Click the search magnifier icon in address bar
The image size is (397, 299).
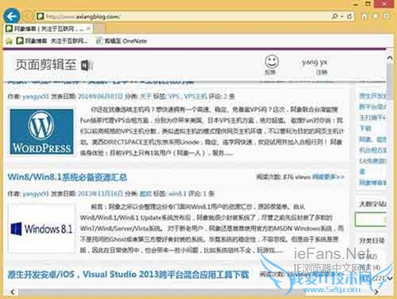point(335,17)
